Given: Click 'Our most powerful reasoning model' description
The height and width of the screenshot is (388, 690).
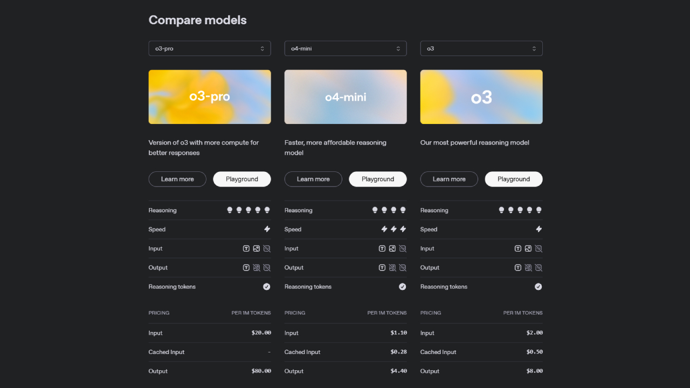Looking at the screenshot, I should pyautogui.click(x=475, y=143).
